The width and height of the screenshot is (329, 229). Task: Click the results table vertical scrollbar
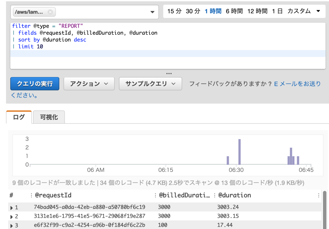[325, 210]
